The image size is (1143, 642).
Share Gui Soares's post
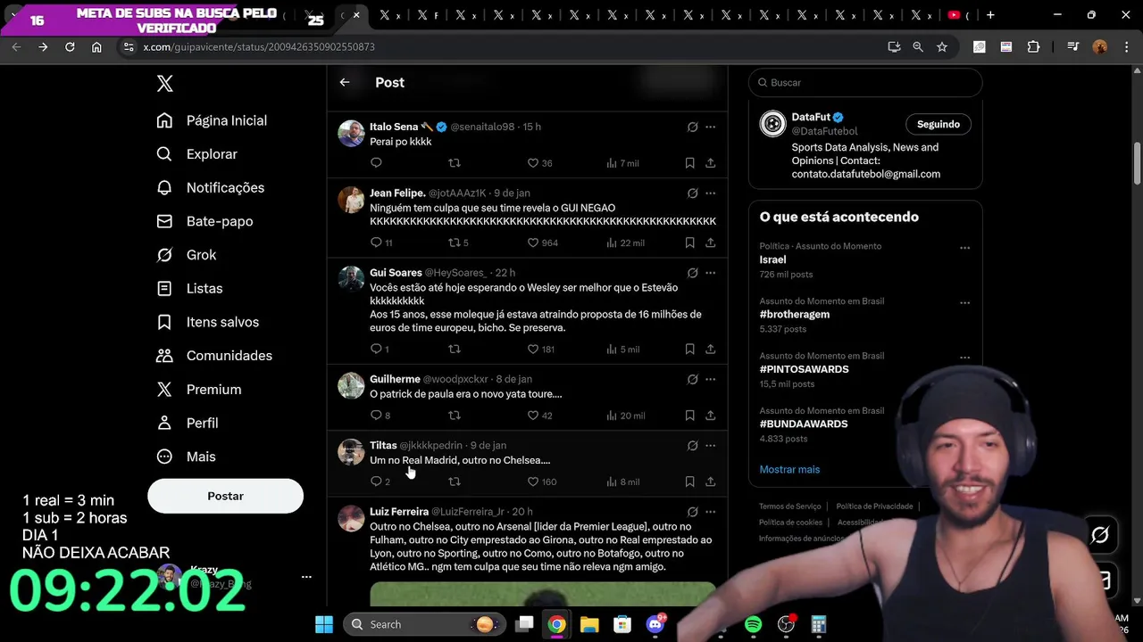click(x=710, y=350)
